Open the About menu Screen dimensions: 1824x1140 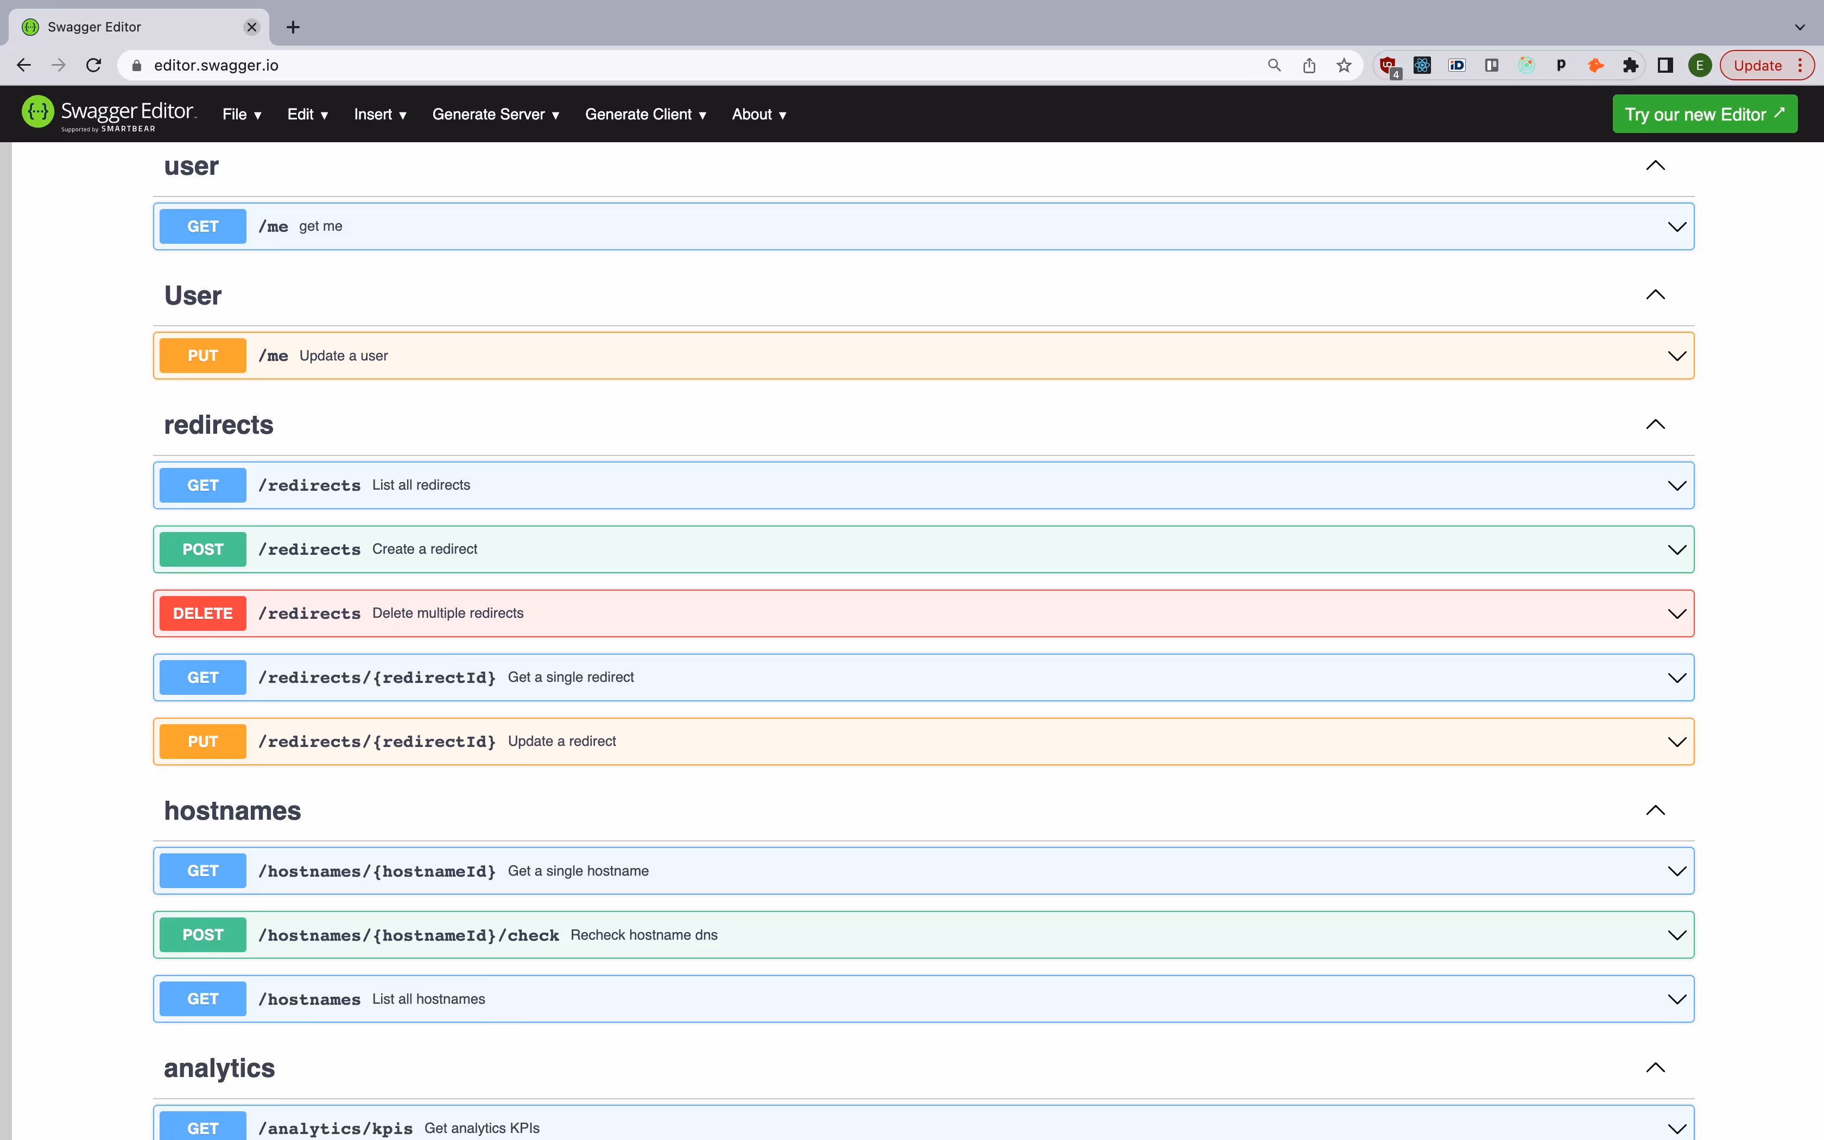(x=759, y=115)
